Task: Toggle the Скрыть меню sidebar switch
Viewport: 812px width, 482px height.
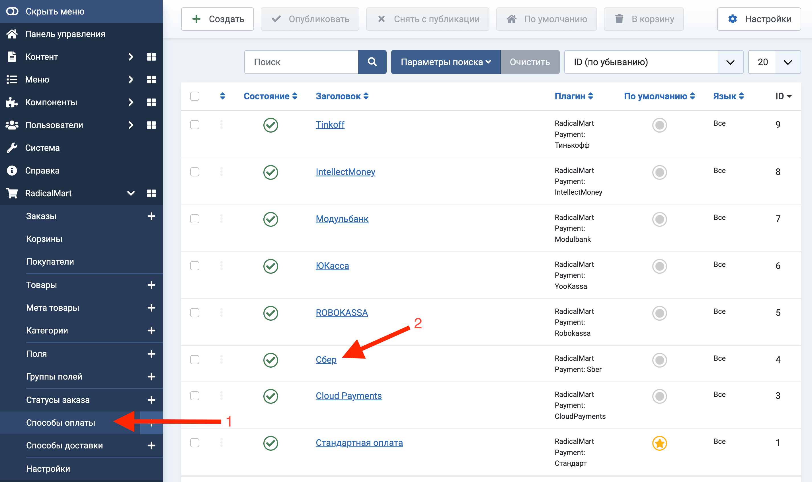Action: tap(12, 11)
